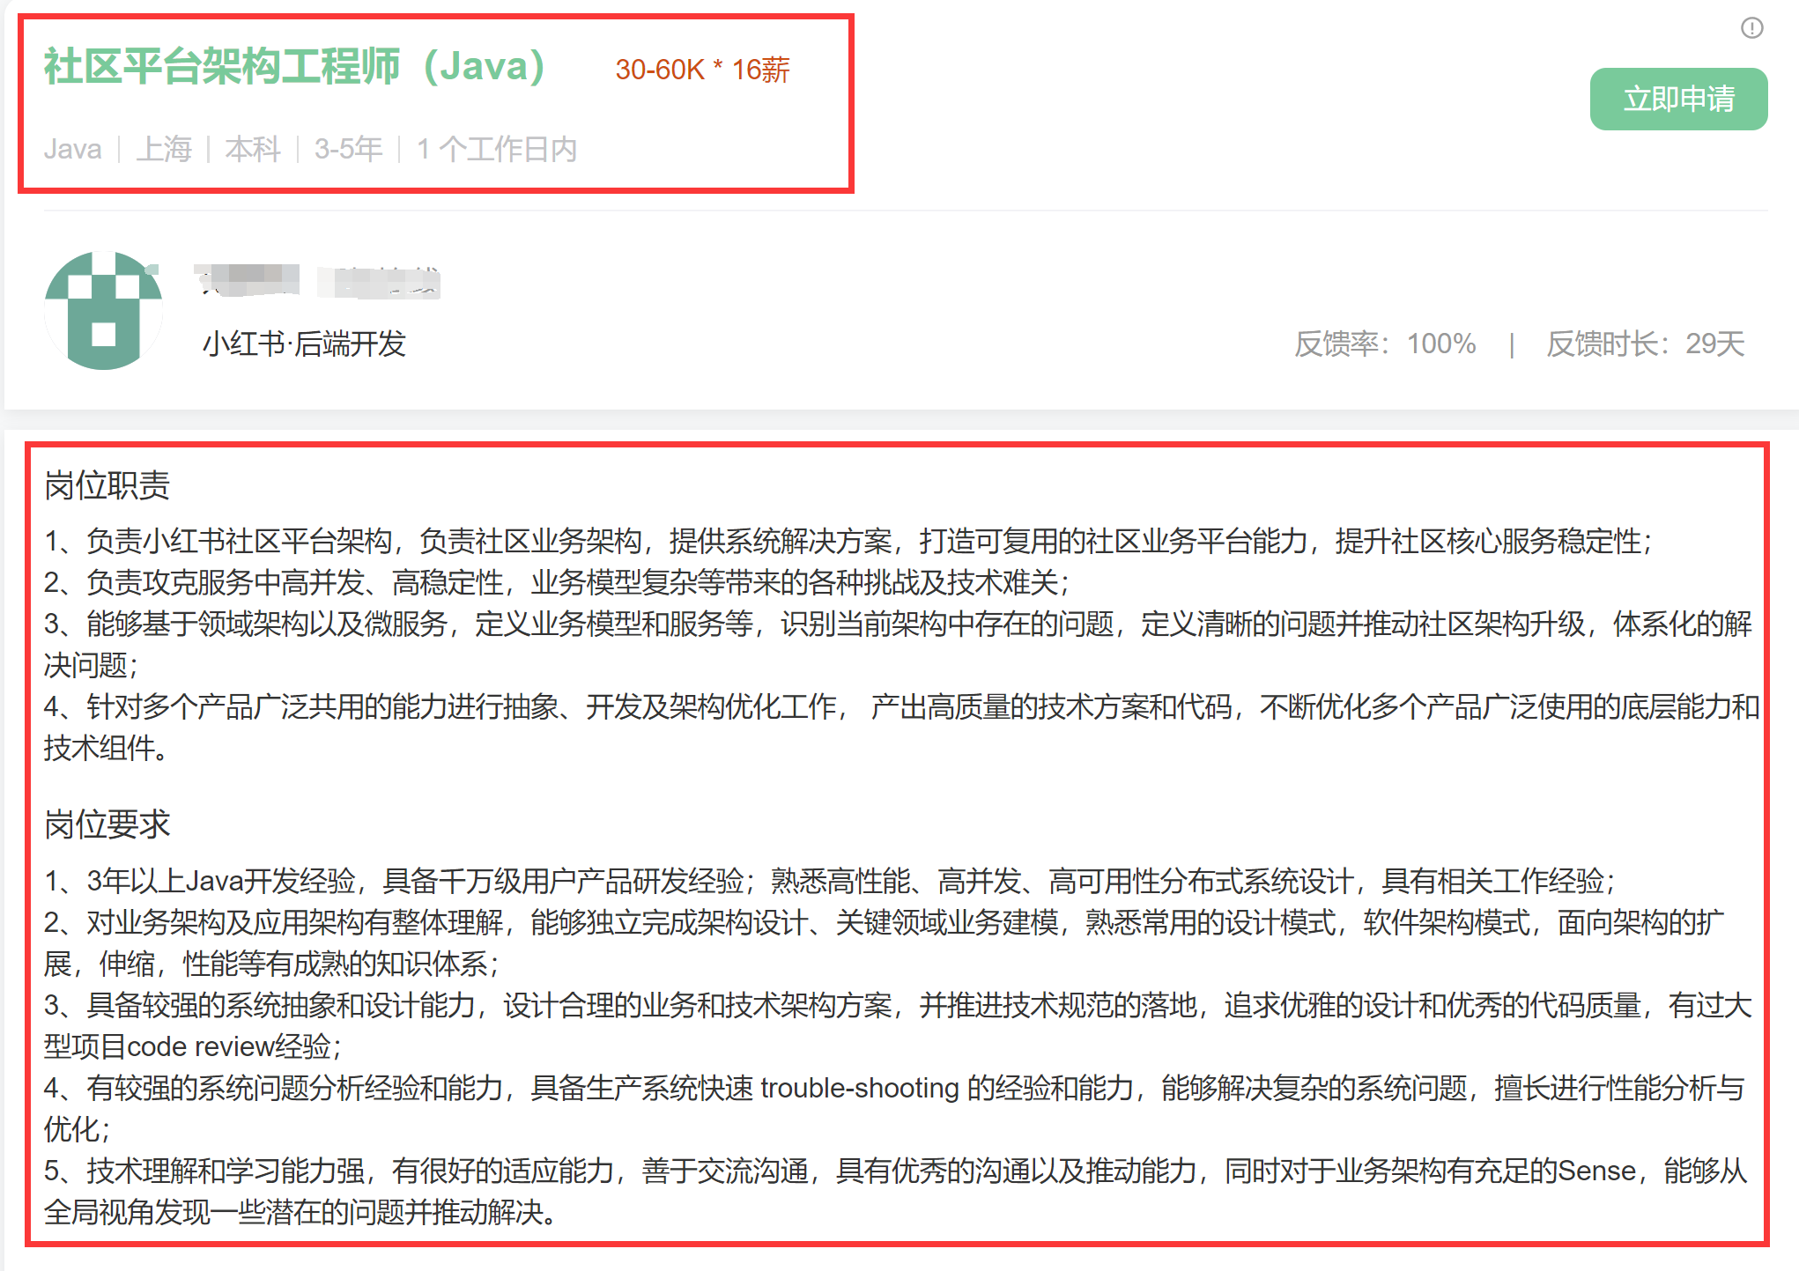Click the 反馈率：100% statistic

tap(1384, 344)
